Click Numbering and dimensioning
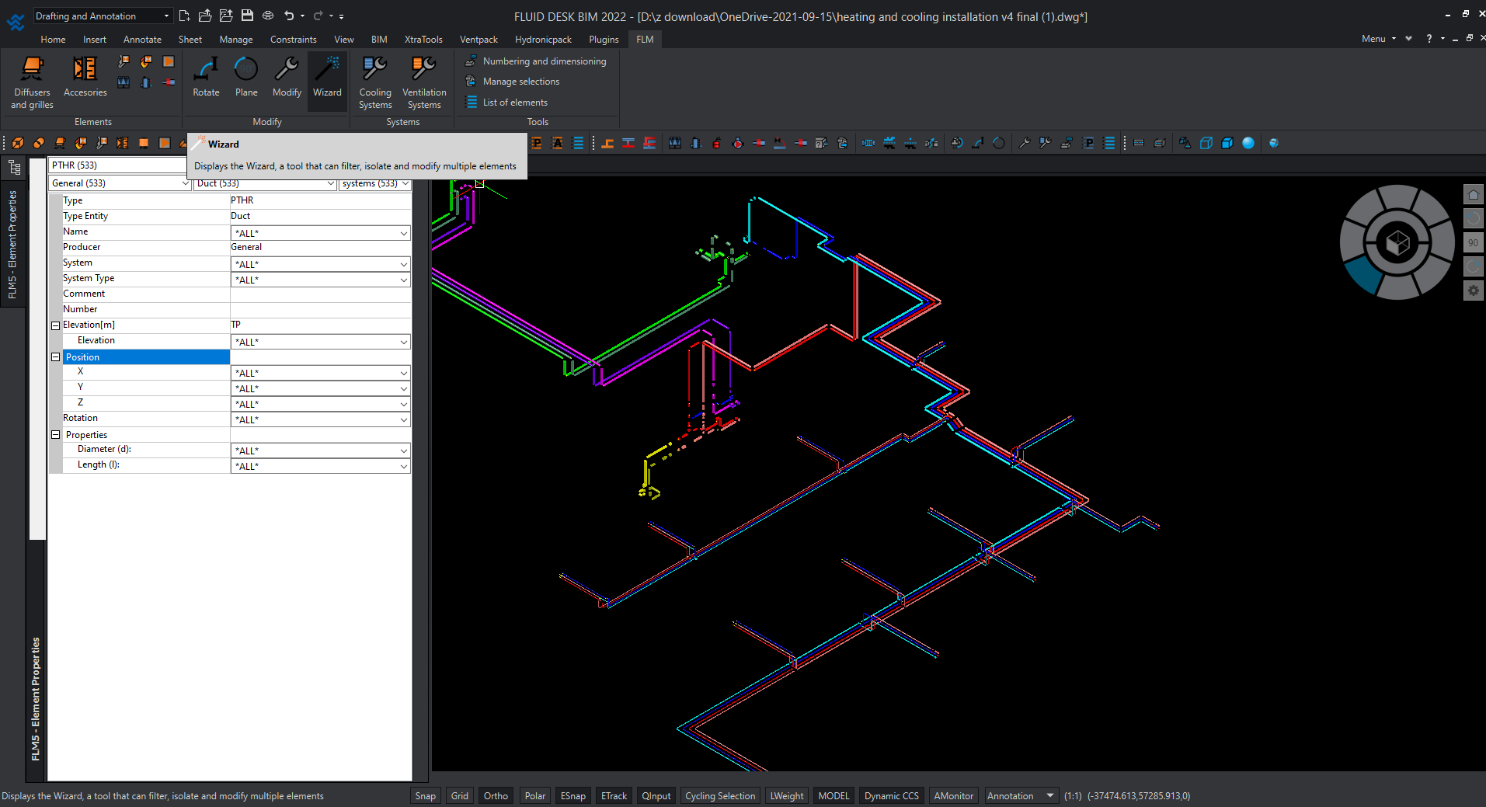The image size is (1486, 807). coord(544,61)
